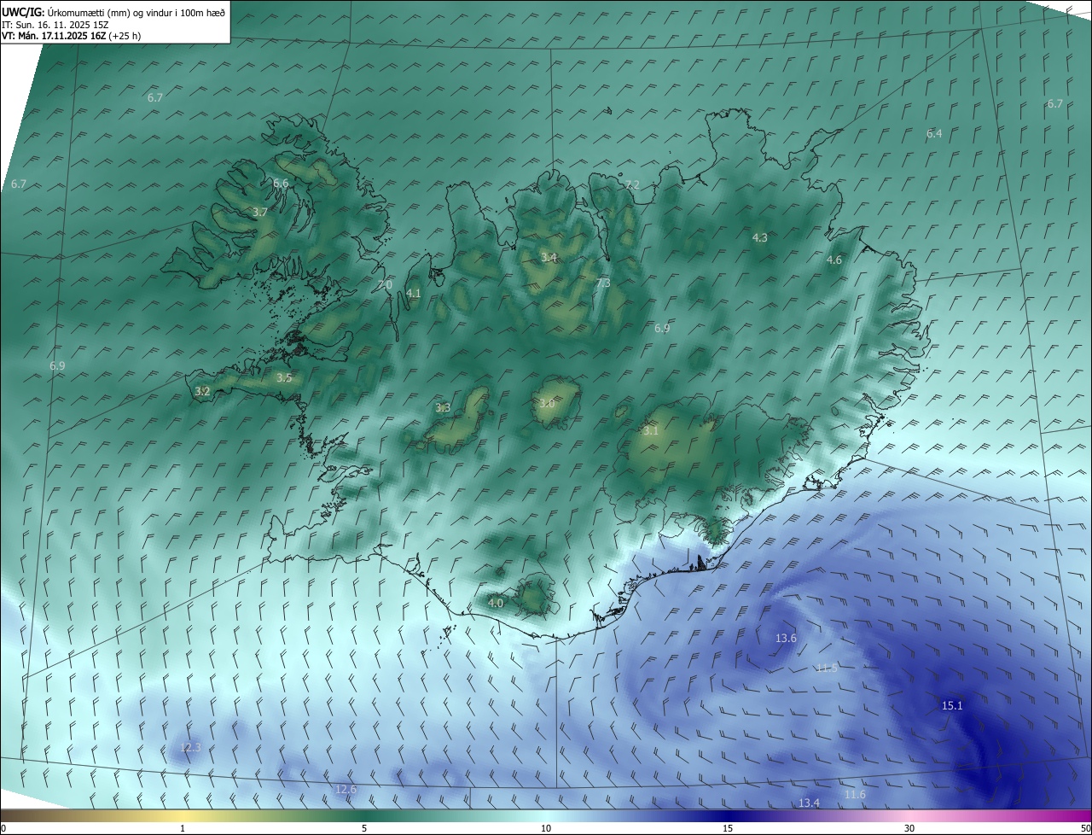Click the 3.4 value label

[549, 257]
